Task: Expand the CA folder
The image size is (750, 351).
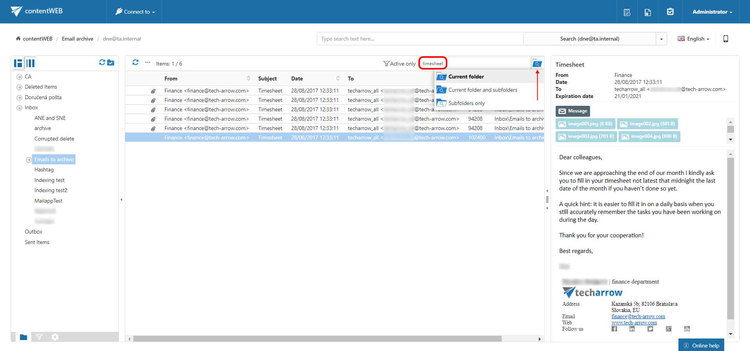Action: (19, 77)
